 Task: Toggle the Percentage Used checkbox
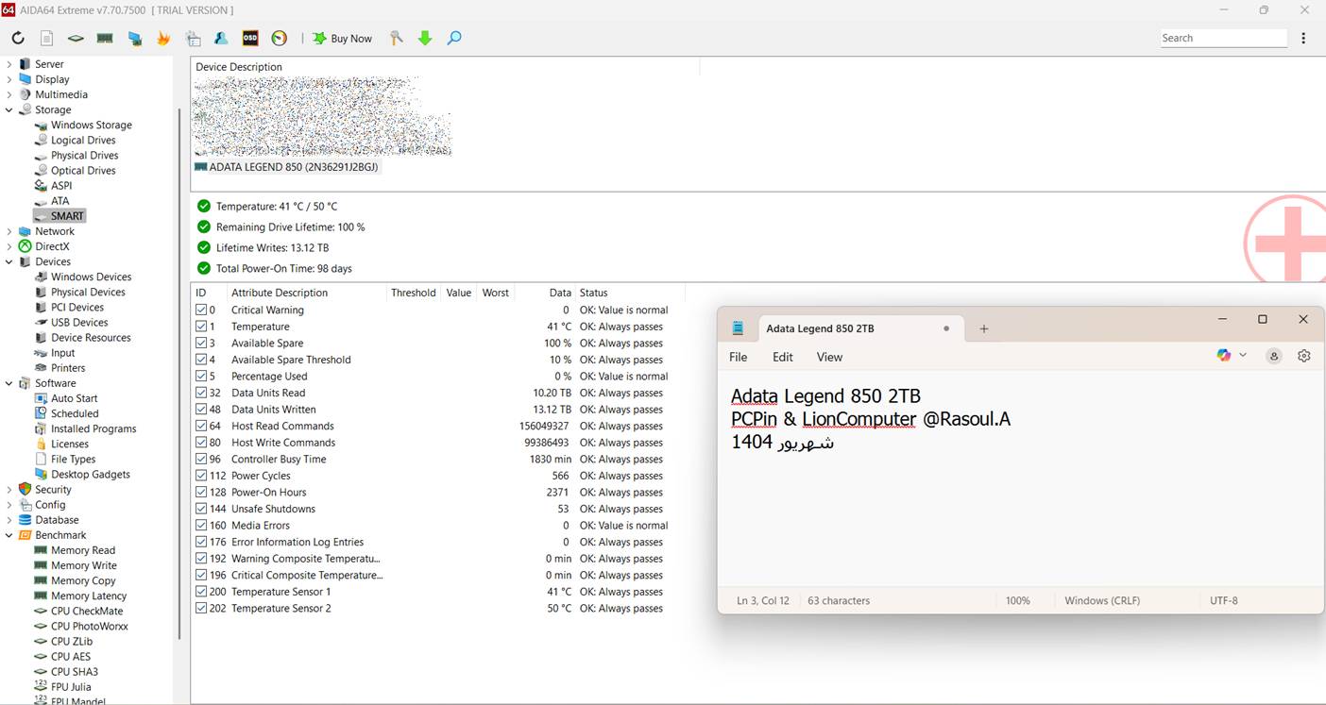click(201, 377)
